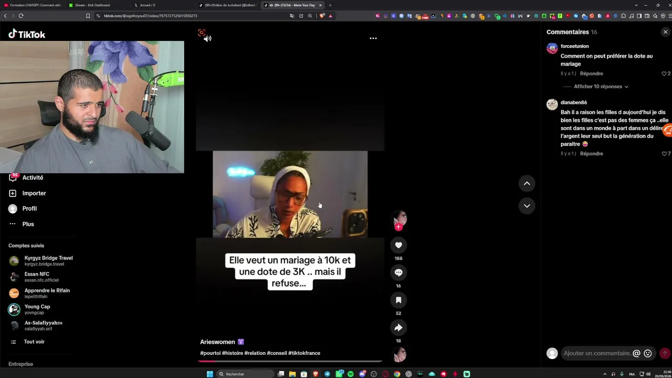Screen dimensions: 672x378
Task: Open a new browser tab
Action: click(x=330, y=5)
